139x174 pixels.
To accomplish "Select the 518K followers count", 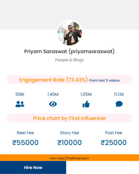I will tap(20, 94).
